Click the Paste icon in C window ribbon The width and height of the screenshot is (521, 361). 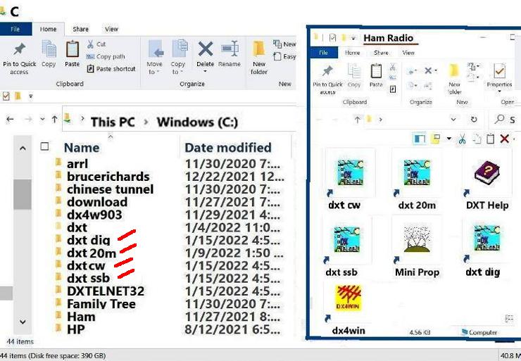click(x=72, y=49)
